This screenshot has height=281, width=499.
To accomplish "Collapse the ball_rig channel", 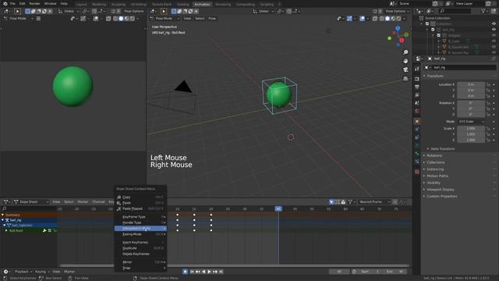I will pos(2,220).
